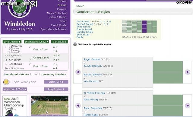Click 'Click here for a printable version'

(94, 44)
